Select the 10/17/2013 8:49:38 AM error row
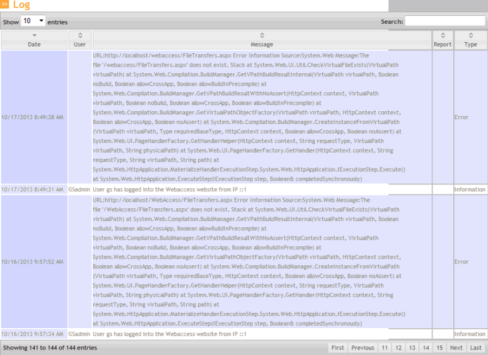 pyautogui.click(x=33, y=116)
